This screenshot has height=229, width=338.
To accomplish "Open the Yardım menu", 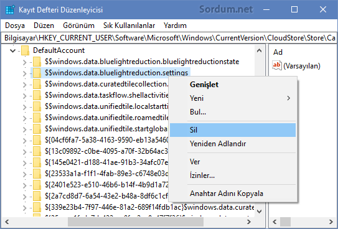I will [x=175, y=26].
